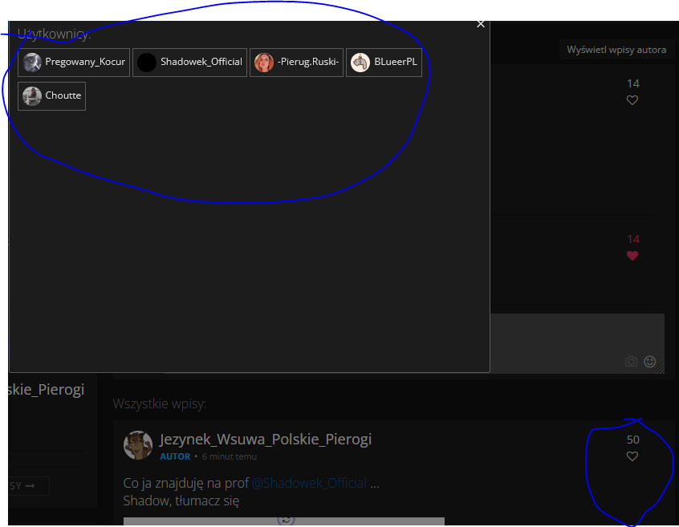The height and width of the screenshot is (527, 679).
Task: Open BLueerPL user chip
Action: click(384, 62)
